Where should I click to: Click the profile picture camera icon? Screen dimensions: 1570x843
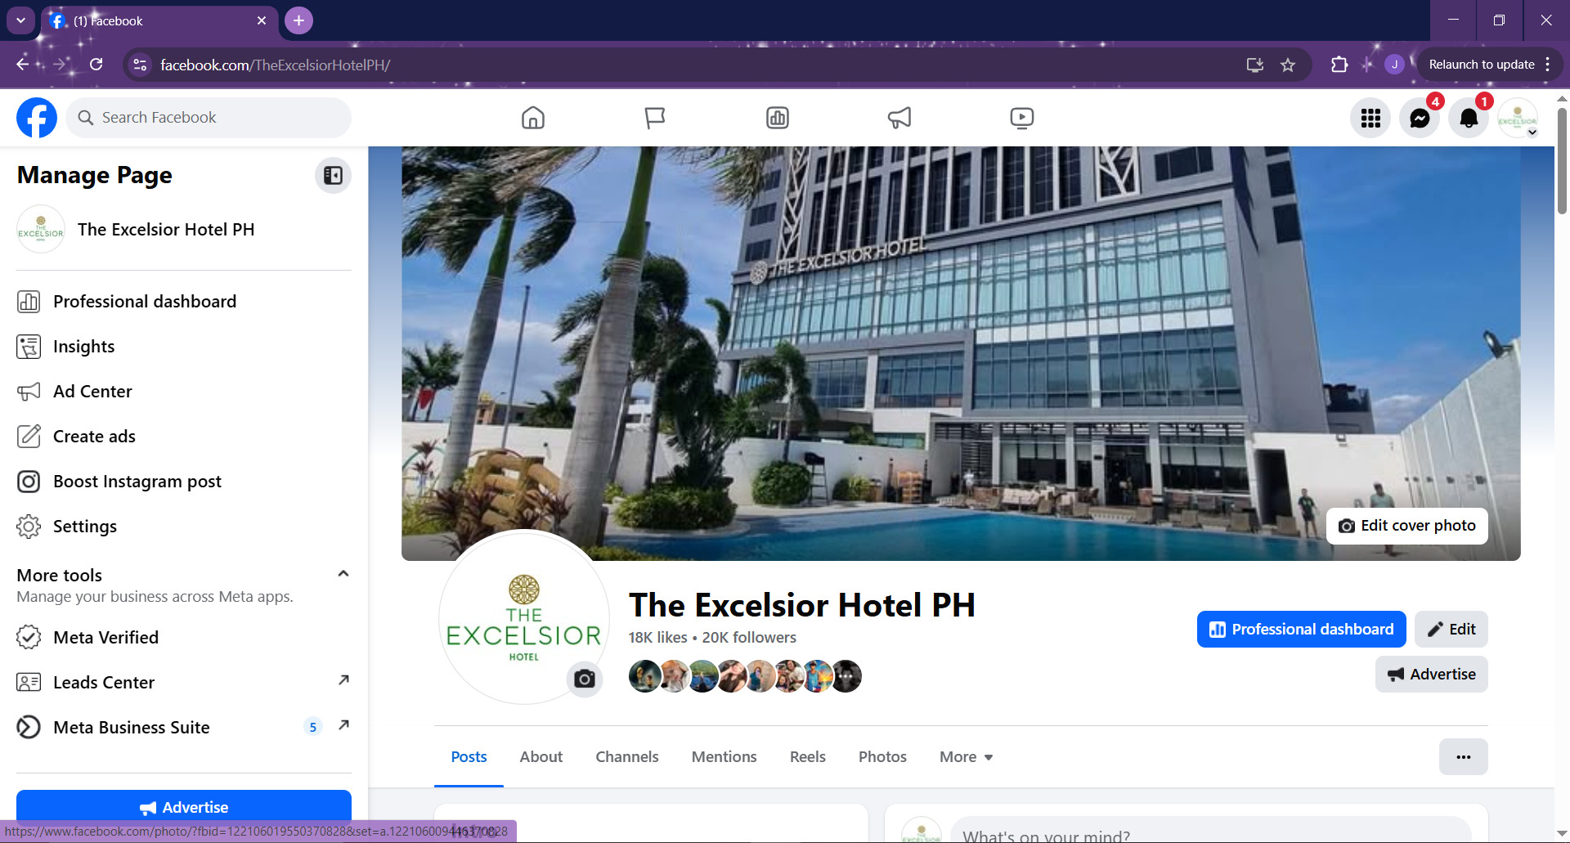[584, 679]
